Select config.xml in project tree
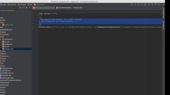170x95 pixels. pyautogui.click(x=7, y=44)
